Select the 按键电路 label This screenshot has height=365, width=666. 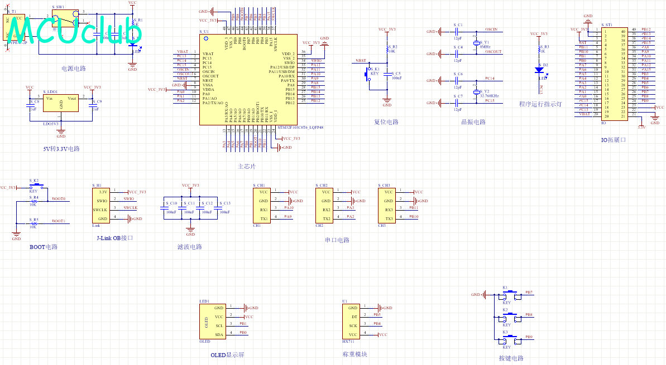(x=511, y=359)
